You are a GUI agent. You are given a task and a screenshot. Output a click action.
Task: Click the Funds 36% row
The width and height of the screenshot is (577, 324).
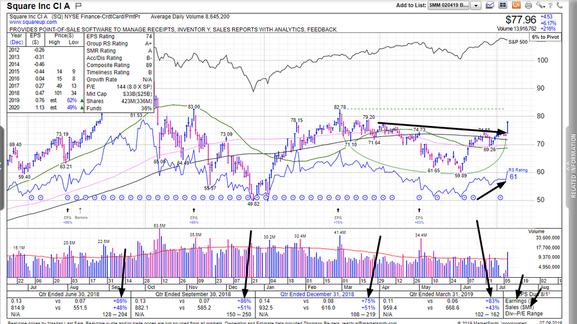click(119, 109)
